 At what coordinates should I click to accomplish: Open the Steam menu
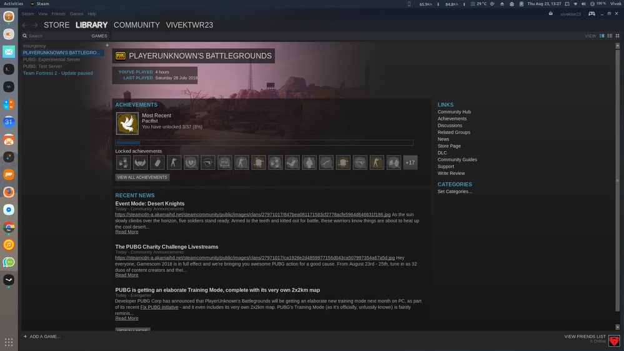(x=28, y=14)
